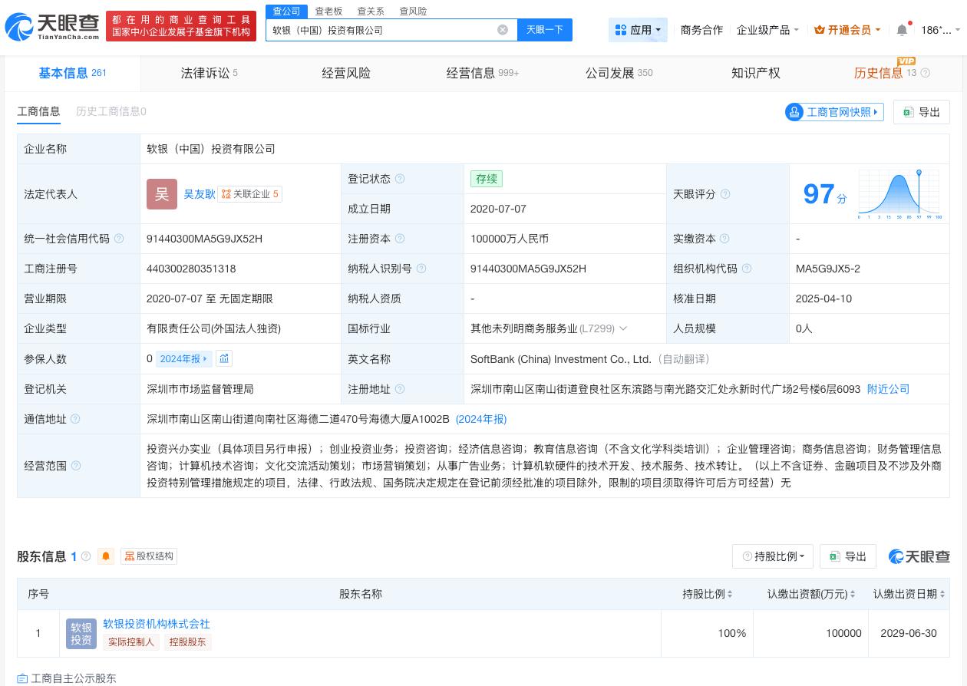Switch to 历史工商信息 sub-tab
The height and width of the screenshot is (686, 967).
[x=111, y=111]
